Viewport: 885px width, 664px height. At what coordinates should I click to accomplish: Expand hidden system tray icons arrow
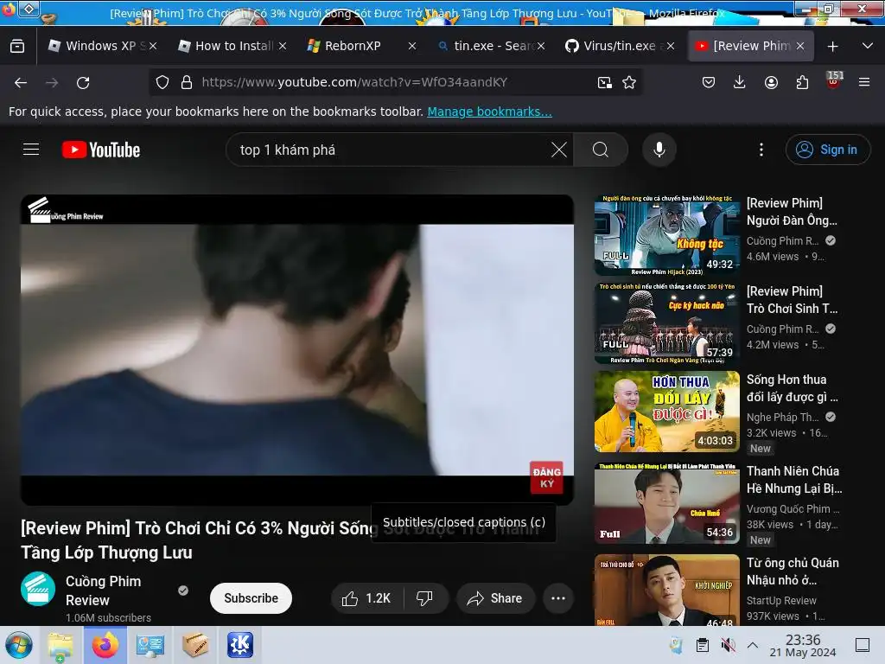pos(753,645)
